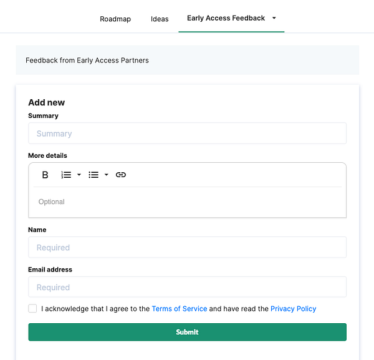
Task: Open the Terms of Service link
Action: tap(179, 309)
